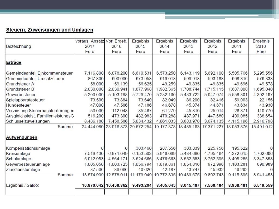Select the Hundesteuer 2011 value 43.634

(x=241, y=105)
